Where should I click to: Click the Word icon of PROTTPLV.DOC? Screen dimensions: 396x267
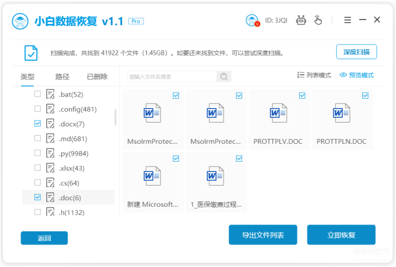pos(279,113)
